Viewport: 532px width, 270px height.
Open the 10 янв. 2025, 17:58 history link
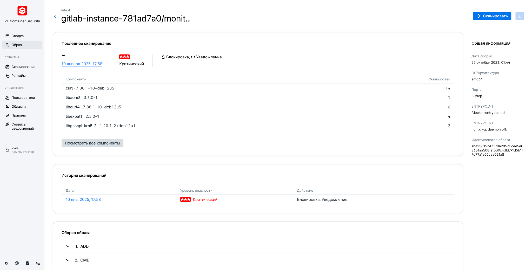point(83,200)
